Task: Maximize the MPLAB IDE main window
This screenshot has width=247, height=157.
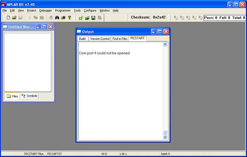Action: [x=236, y=4]
